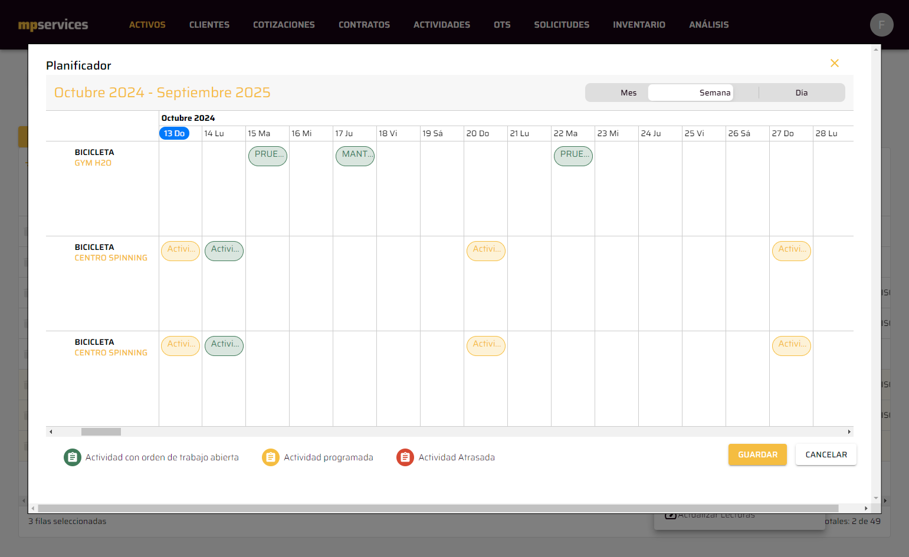
Task: Open the MANT... activity on 17 Ju
Action: pos(355,156)
